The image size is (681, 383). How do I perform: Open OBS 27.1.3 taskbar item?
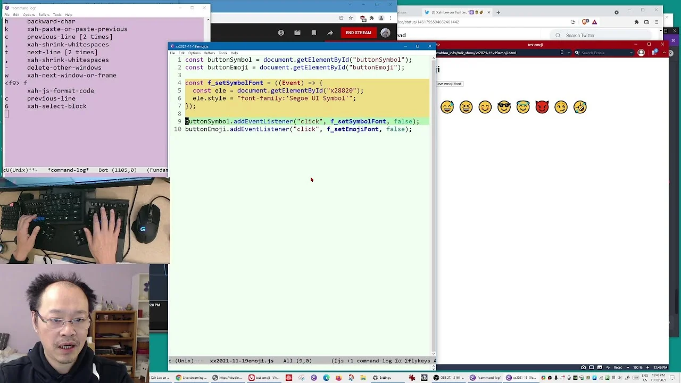447,378
